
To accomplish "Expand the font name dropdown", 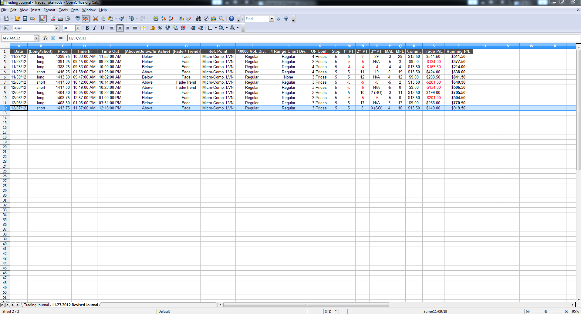I will pos(56,28).
